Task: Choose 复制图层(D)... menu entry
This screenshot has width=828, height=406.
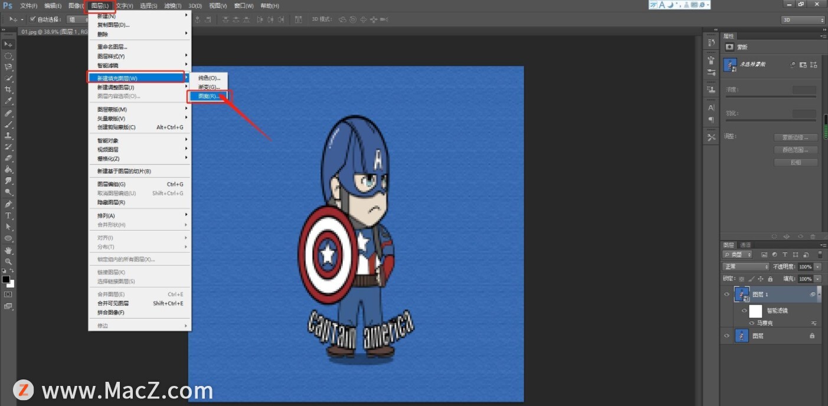Action: pyautogui.click(x=140, y=25)
